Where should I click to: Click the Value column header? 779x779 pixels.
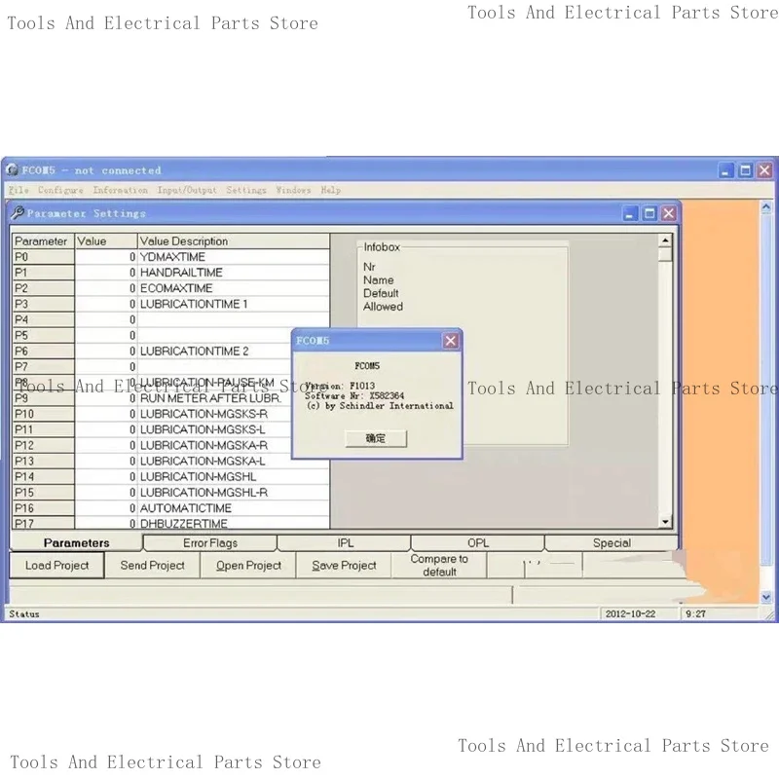pyautogui.click(x=106, y=241)
